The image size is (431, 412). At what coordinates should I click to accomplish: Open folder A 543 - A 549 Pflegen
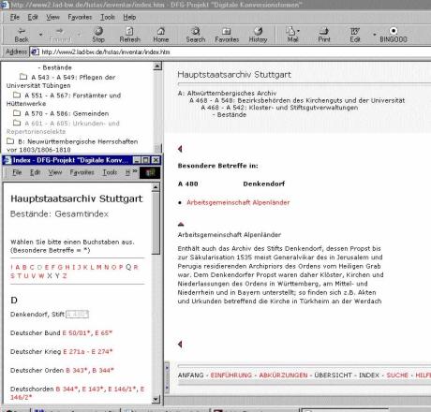(23, 77)
